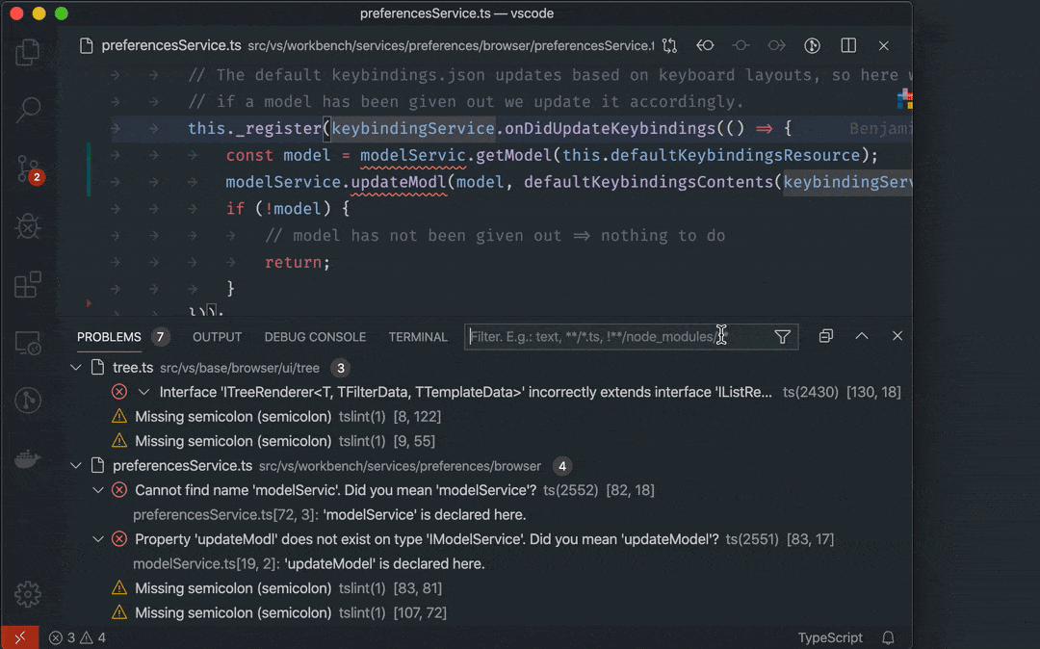This screenshot has width=1040, height=649.
Task: Open the Extensions view
Action: (x=28, y=285)
